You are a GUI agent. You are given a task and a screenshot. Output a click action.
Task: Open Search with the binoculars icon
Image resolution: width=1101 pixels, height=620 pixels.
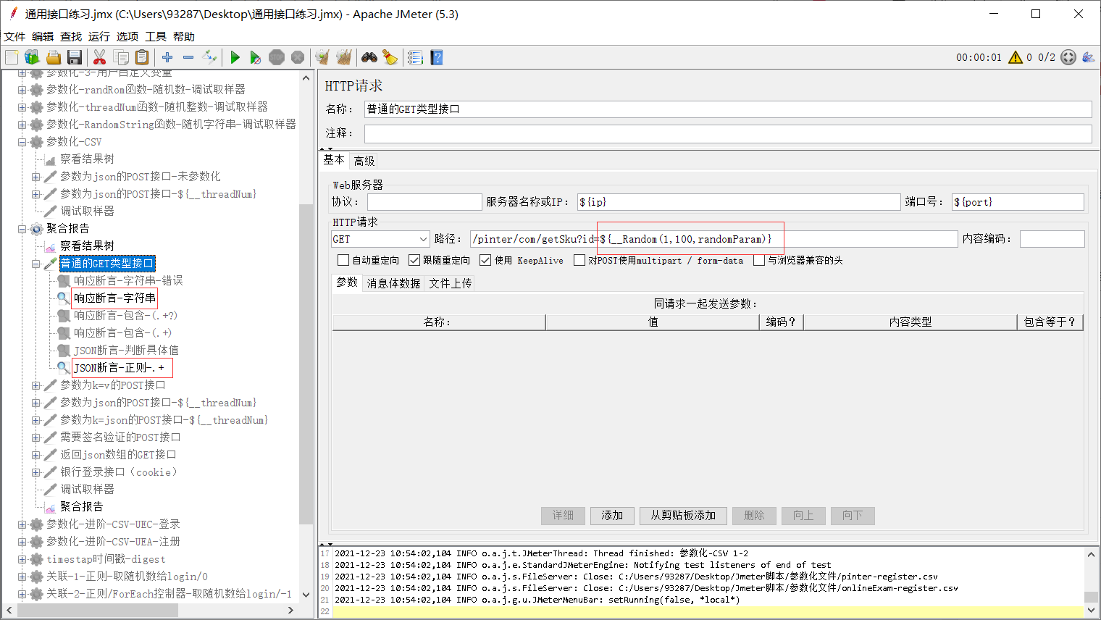[x=369, y=57]
